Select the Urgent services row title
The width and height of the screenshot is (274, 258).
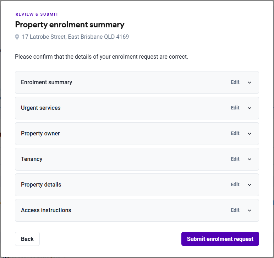pyautogui.click(x=41, y=108)
